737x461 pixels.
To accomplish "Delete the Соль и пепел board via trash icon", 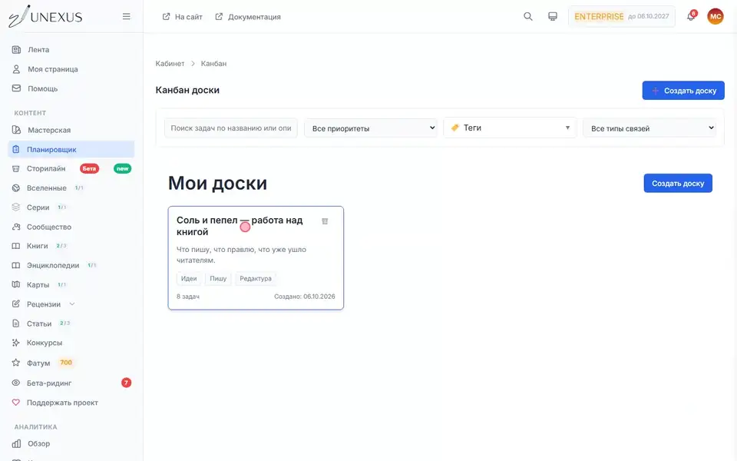I will point(325,221).
